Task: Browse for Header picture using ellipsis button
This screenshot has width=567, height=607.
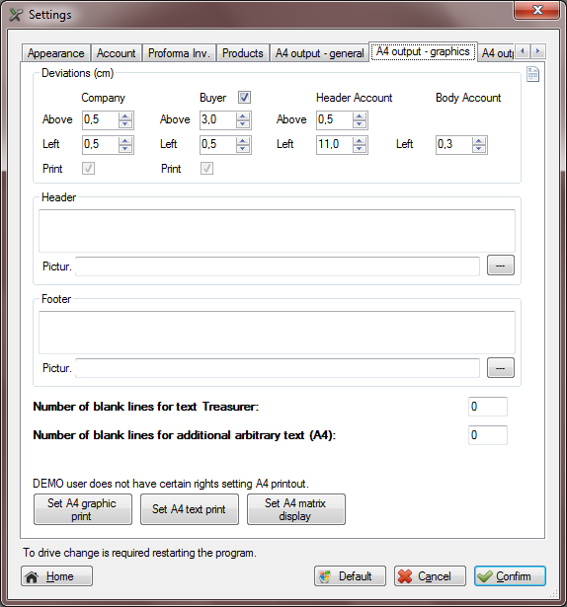Action: [x=501, y=266]
